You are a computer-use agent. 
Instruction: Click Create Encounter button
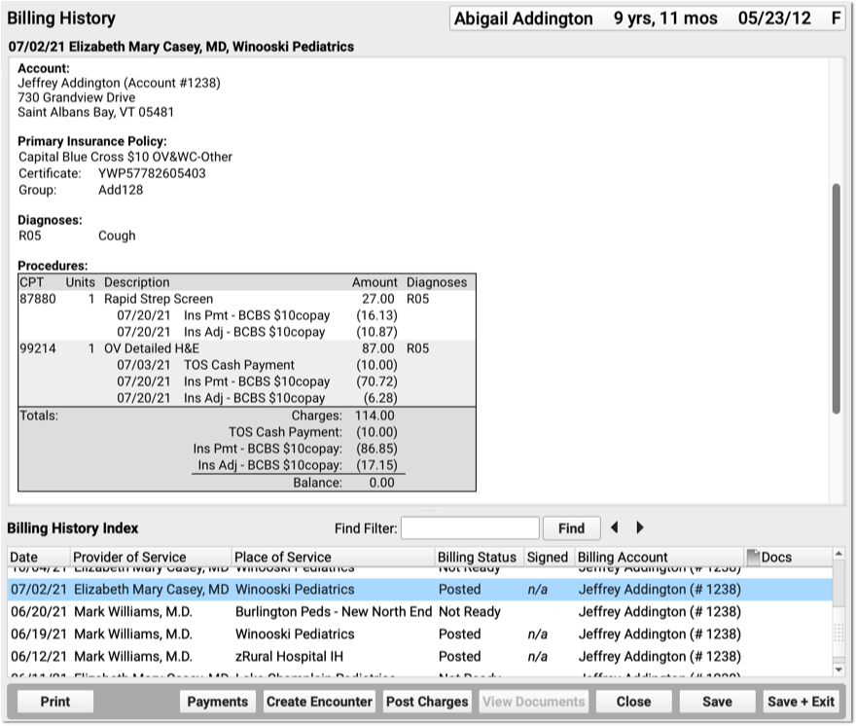pos(319,702)
